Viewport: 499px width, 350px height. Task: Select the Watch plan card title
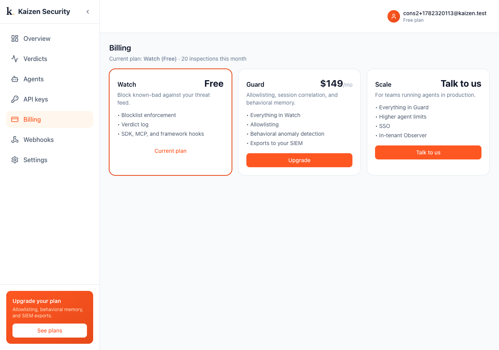(x=127, y=84)
